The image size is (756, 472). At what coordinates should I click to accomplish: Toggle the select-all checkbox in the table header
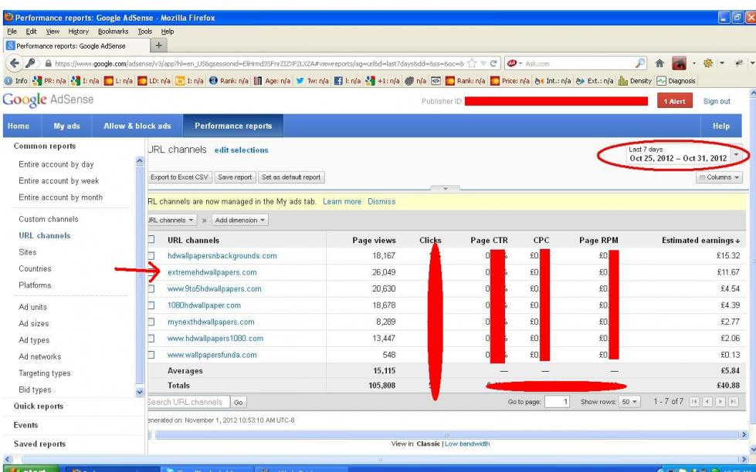pos(151,240)
